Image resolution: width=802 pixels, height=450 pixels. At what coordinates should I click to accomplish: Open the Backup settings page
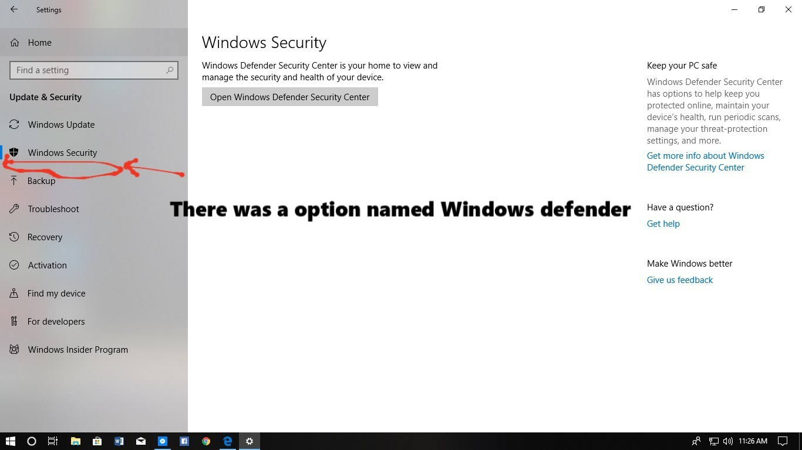94,181
